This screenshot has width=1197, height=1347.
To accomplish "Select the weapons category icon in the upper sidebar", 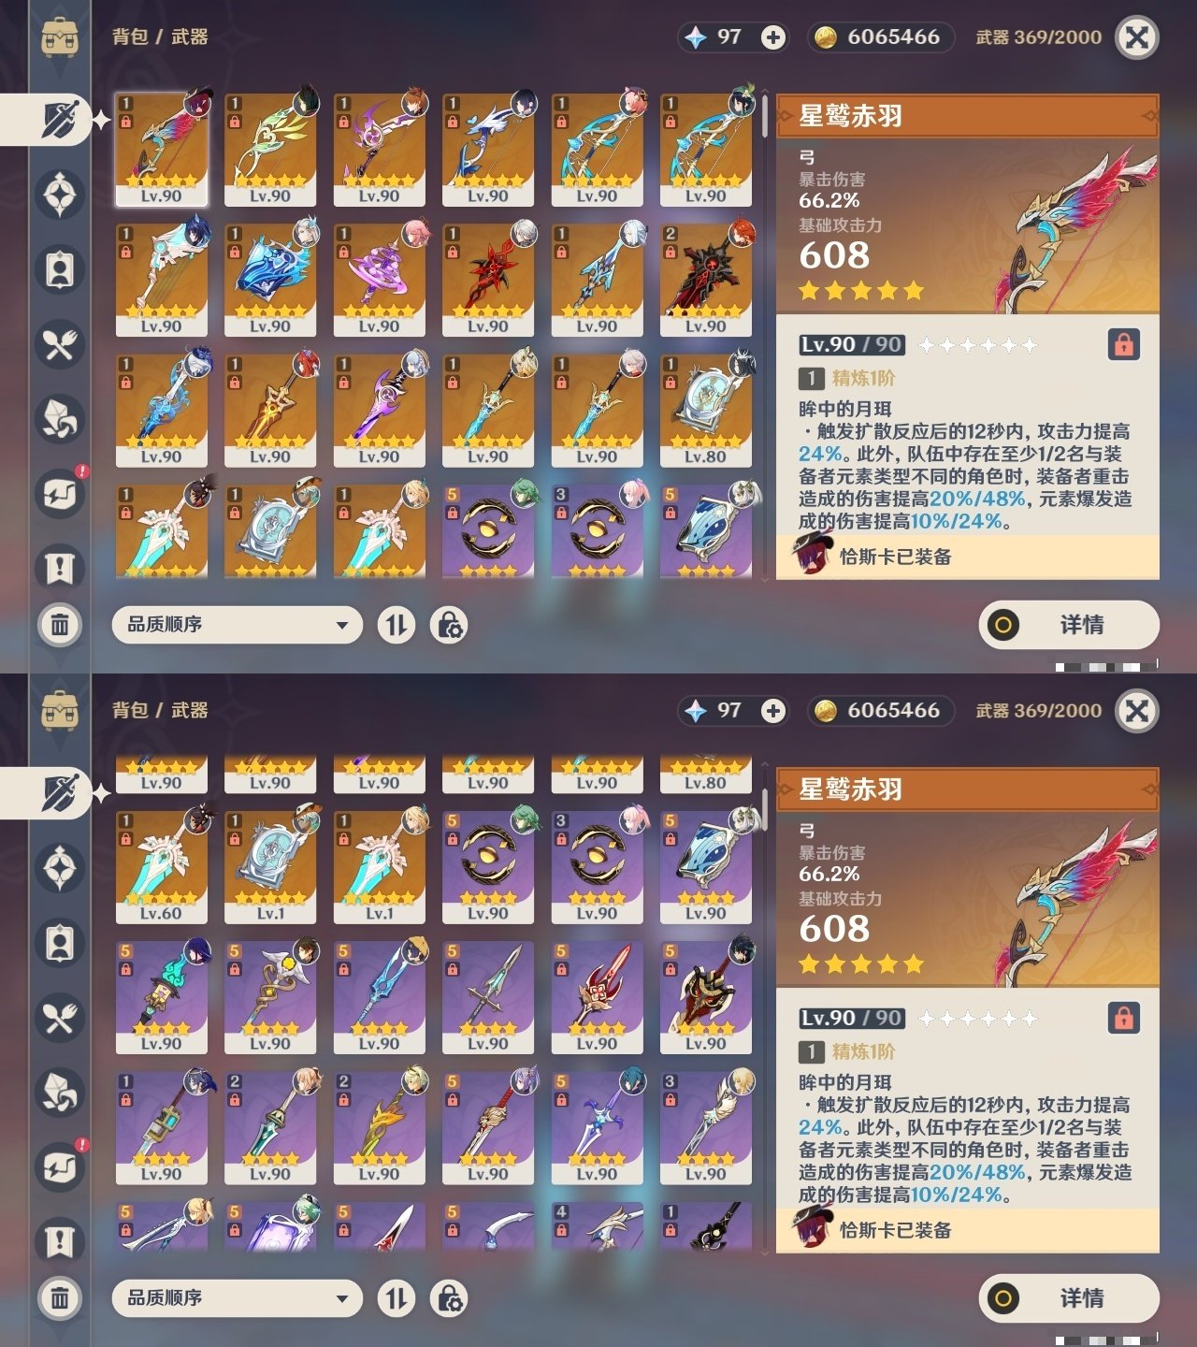I will [x=61, y=120].
